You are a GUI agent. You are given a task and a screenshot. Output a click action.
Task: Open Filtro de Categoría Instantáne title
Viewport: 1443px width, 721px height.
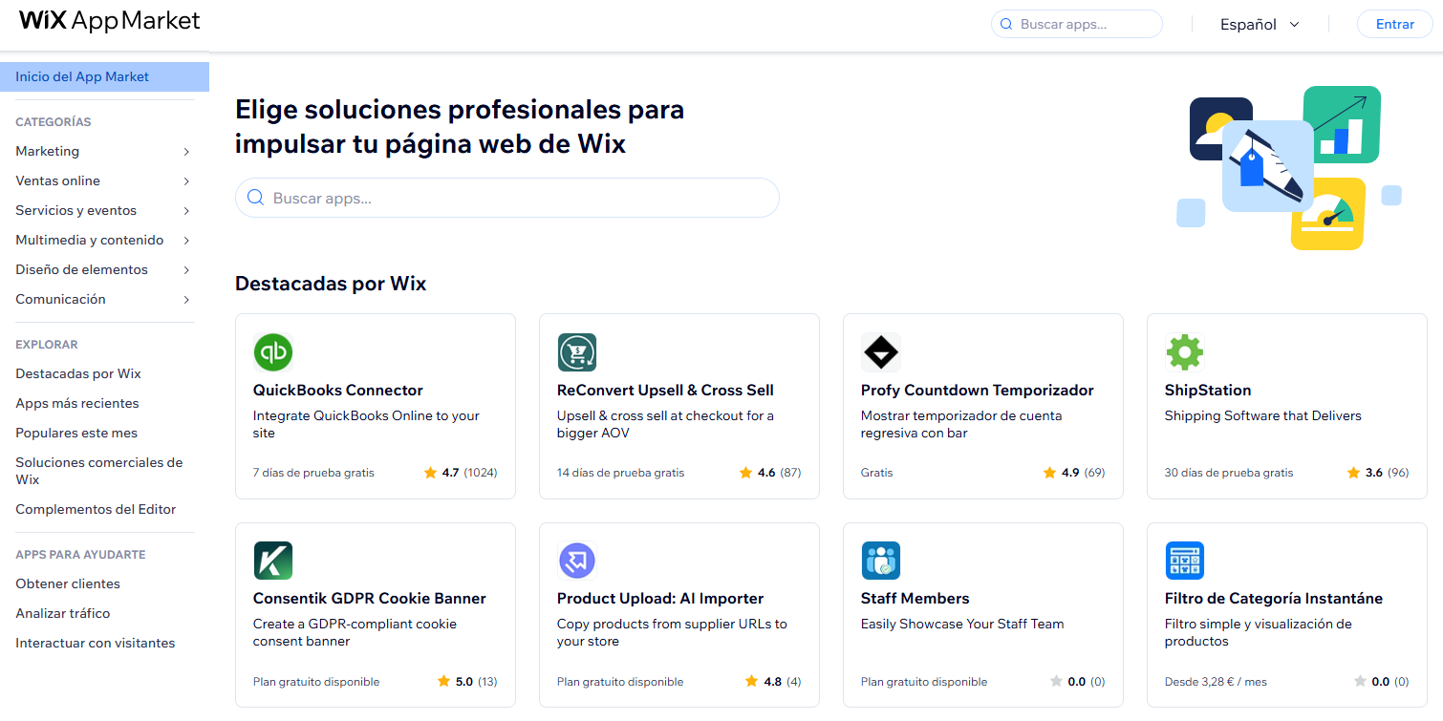coord(1274,598)
